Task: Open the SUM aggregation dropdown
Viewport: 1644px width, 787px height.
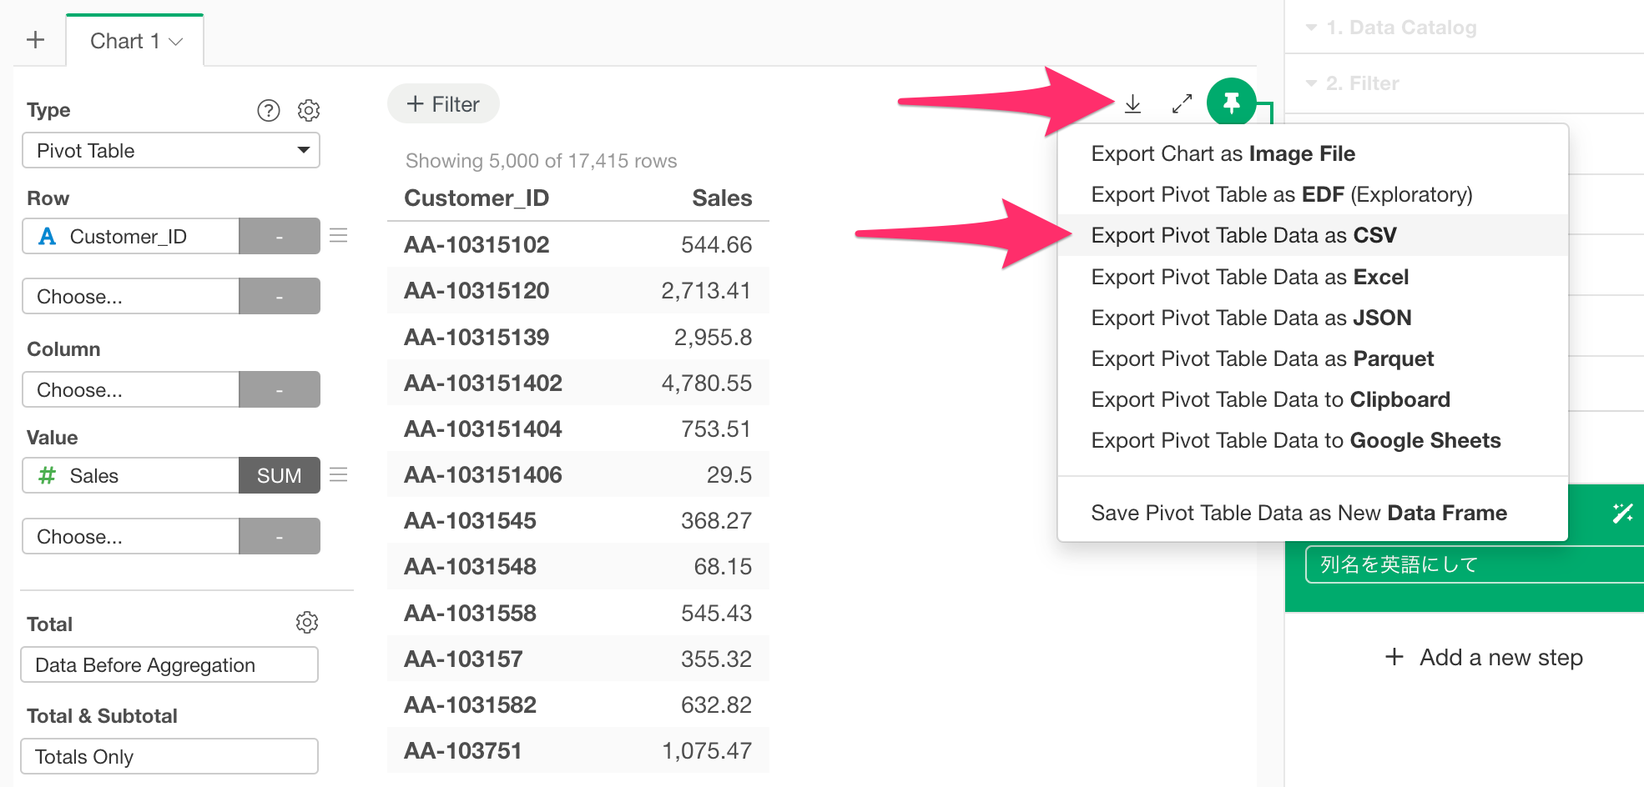Action: pos(279,475)
